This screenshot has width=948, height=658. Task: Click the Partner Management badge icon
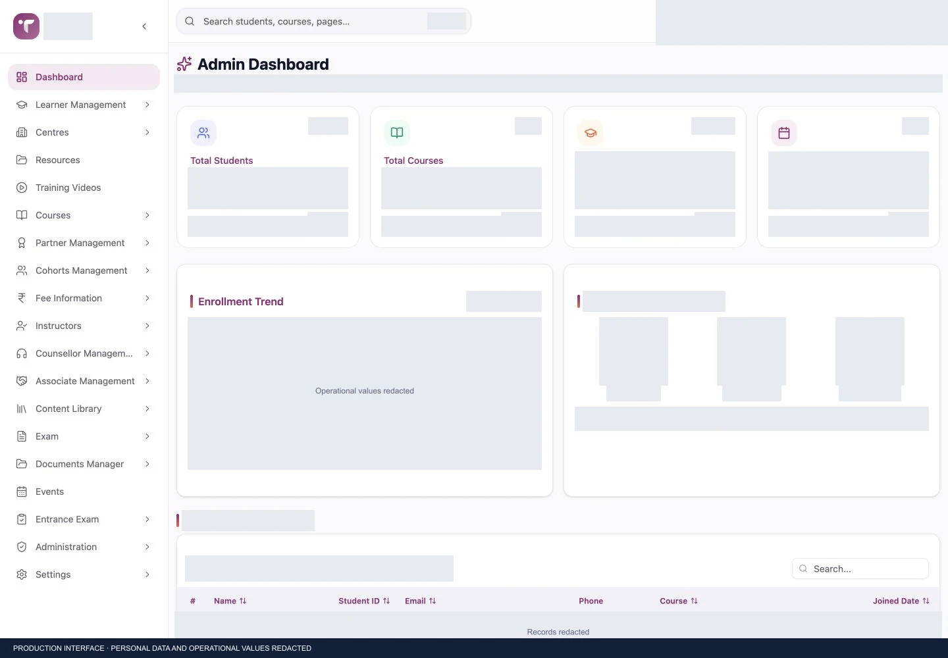(x=22, y=243)
